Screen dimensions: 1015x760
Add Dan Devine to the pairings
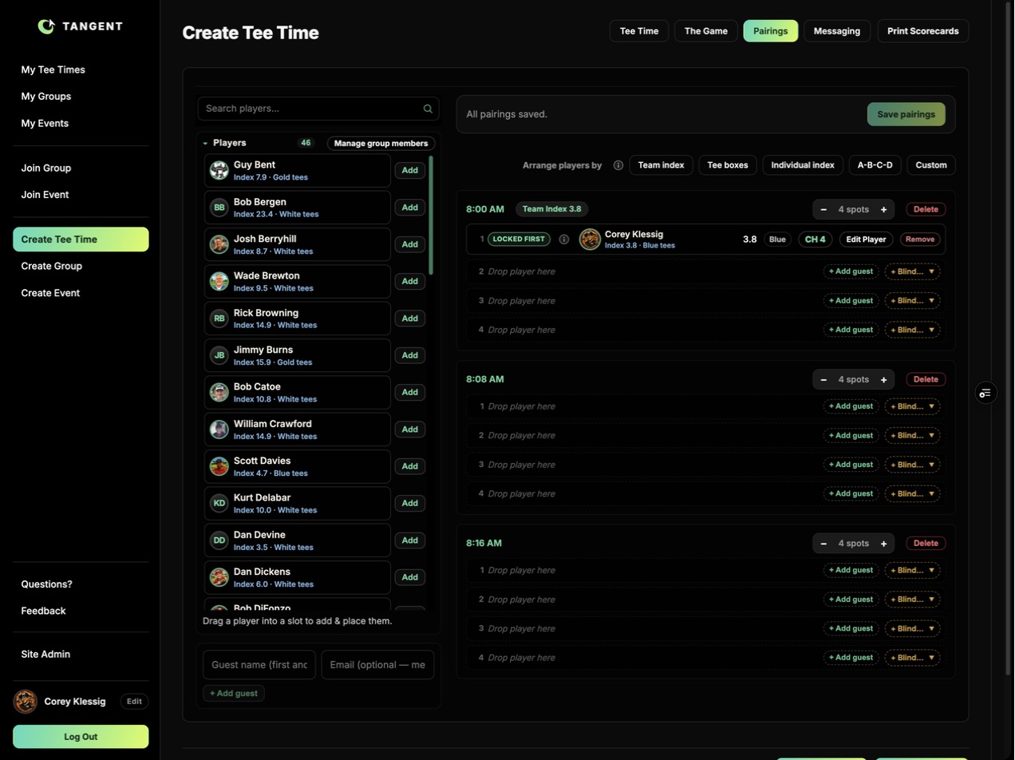(x=410, y=540)
